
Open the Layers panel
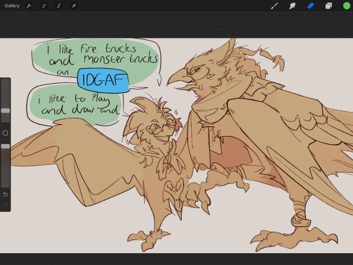328,6
